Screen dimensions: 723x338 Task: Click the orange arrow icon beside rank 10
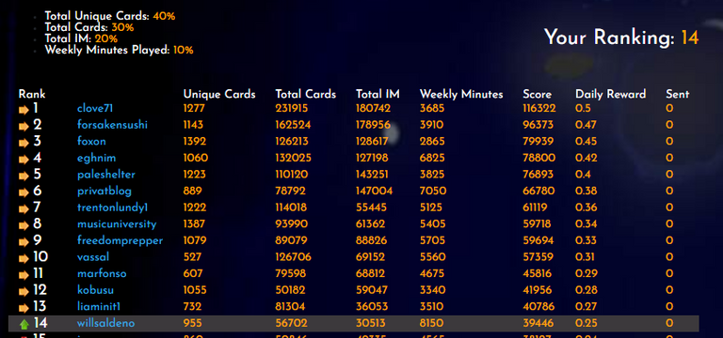(24, 259)
